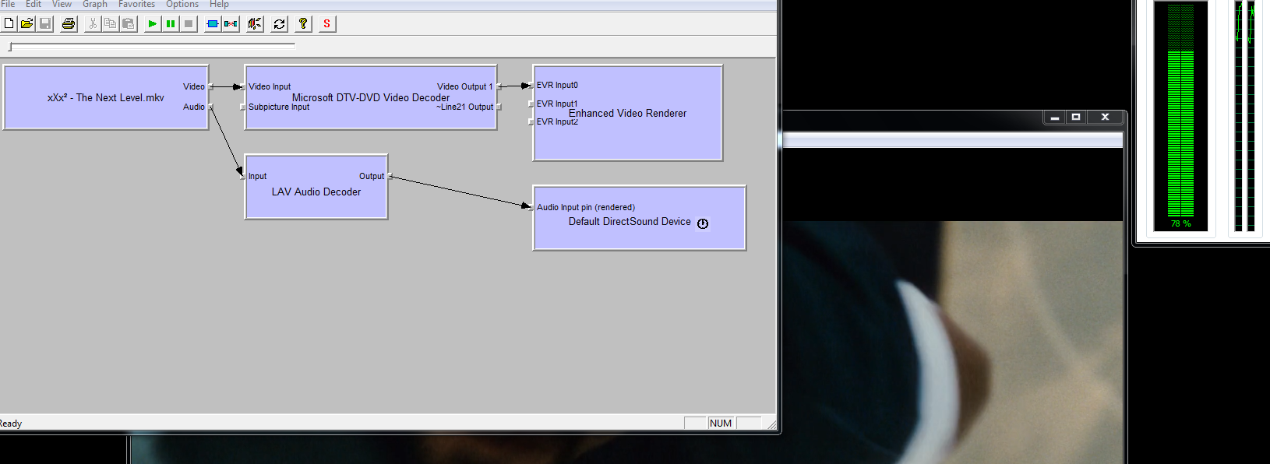
Task: Click the Insert Filter toolbar icon
Action: (x=212, y=24)
